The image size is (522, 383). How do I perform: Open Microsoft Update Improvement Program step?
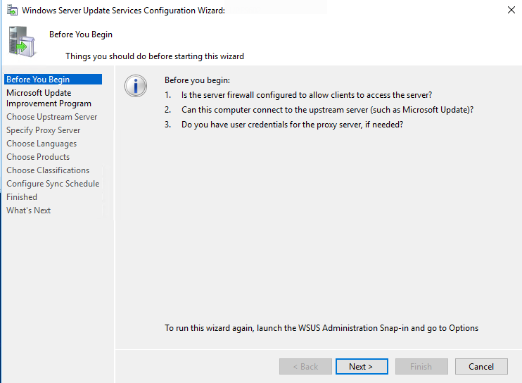tap(49, 98)
